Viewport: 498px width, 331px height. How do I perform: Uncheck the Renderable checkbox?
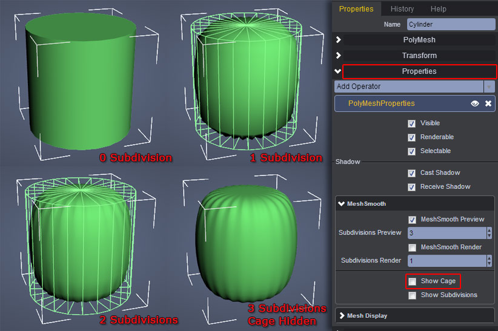click(x=411, y=137)
